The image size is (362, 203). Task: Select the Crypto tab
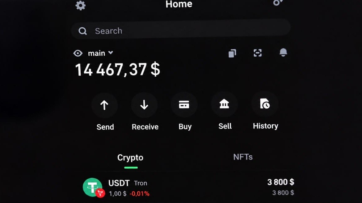click(130, 158)
